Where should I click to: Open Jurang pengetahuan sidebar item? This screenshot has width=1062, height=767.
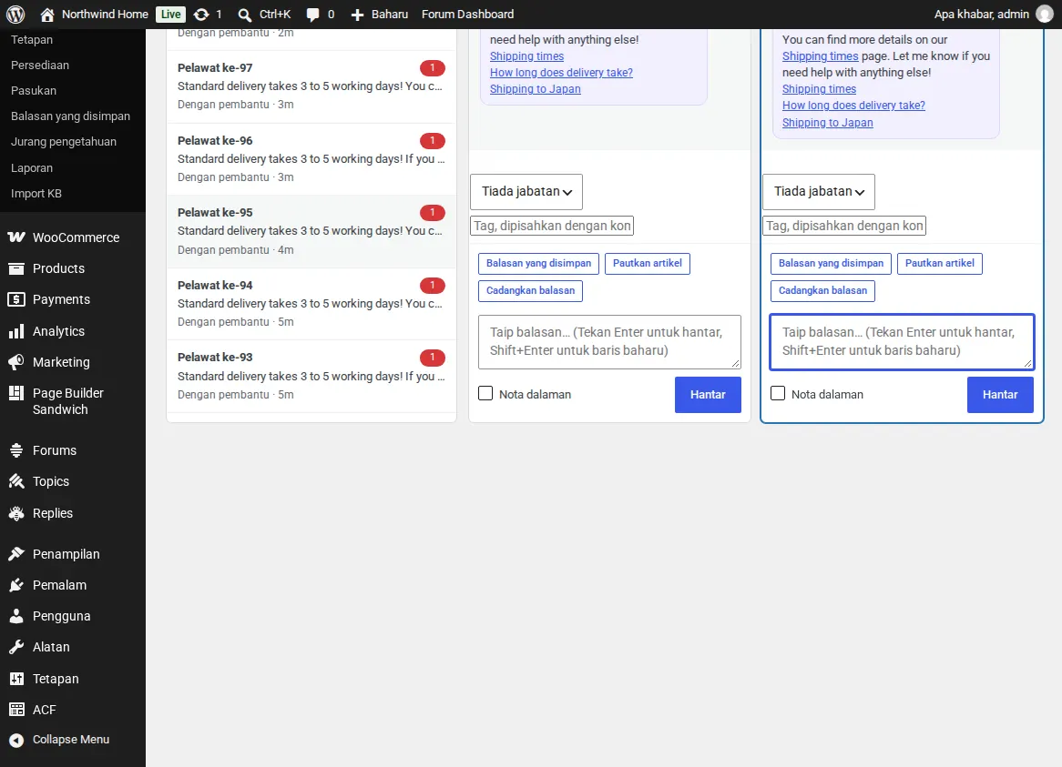(x=64, y=142)
